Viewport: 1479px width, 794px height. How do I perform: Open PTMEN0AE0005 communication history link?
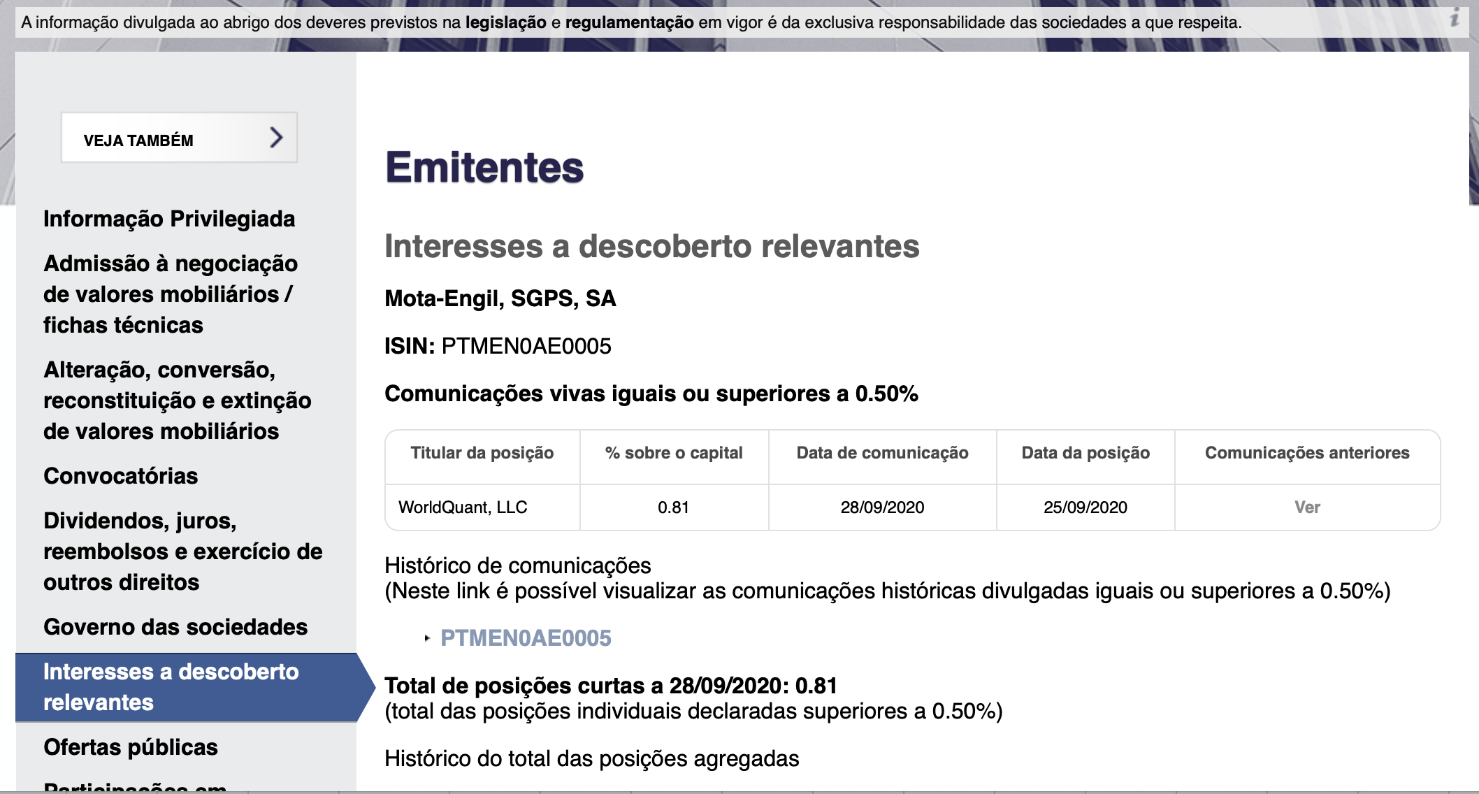526,638
